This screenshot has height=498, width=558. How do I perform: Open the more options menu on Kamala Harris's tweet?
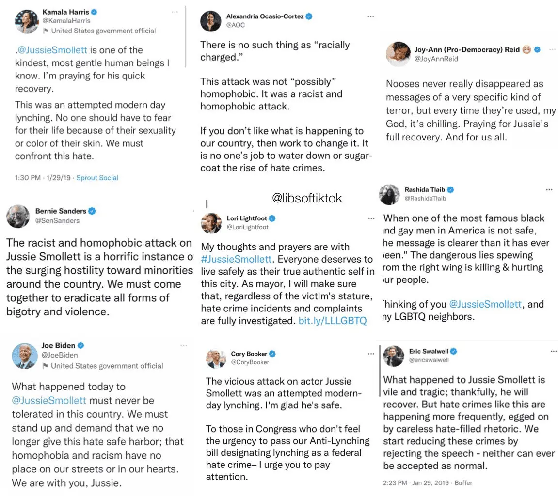tap(176, 11)
